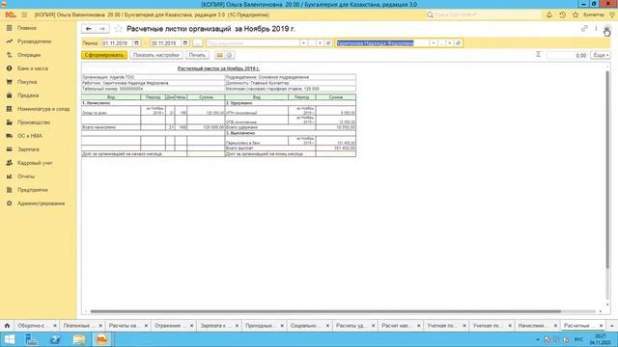Open the notifications bell icon
This screenshot has height=347, width=618.
click(549, 15)
